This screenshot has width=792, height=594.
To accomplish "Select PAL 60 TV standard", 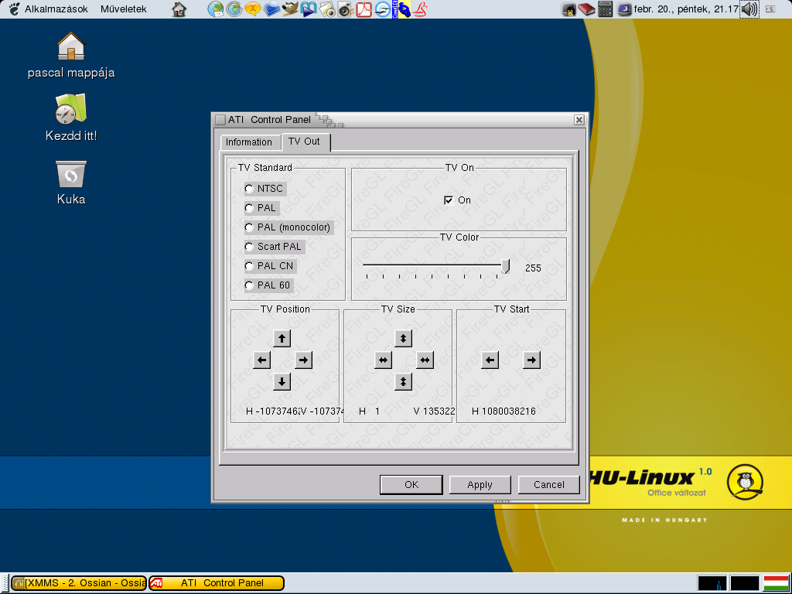I will click(249, 285).
